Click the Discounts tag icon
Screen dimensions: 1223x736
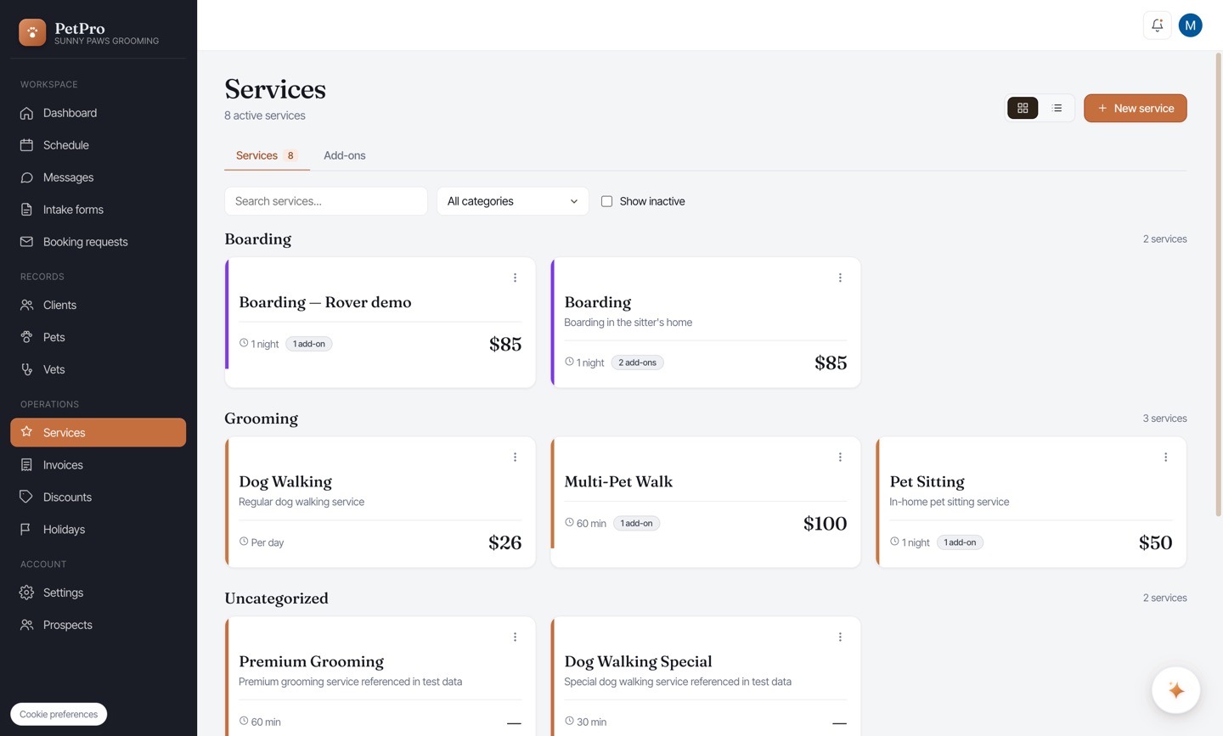point(27,497)
